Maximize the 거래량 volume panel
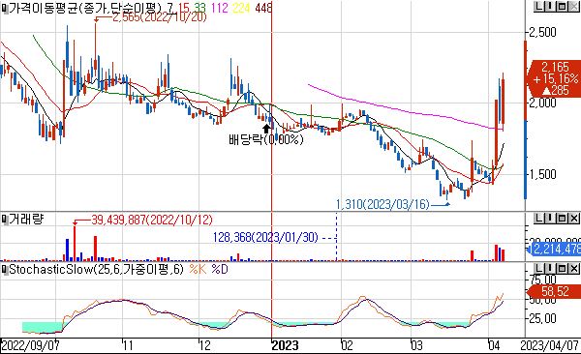This screenshot has width=581, height=354. (562, 219)
